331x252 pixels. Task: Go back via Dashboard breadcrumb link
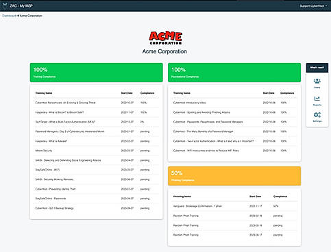(x=9, y=16)
